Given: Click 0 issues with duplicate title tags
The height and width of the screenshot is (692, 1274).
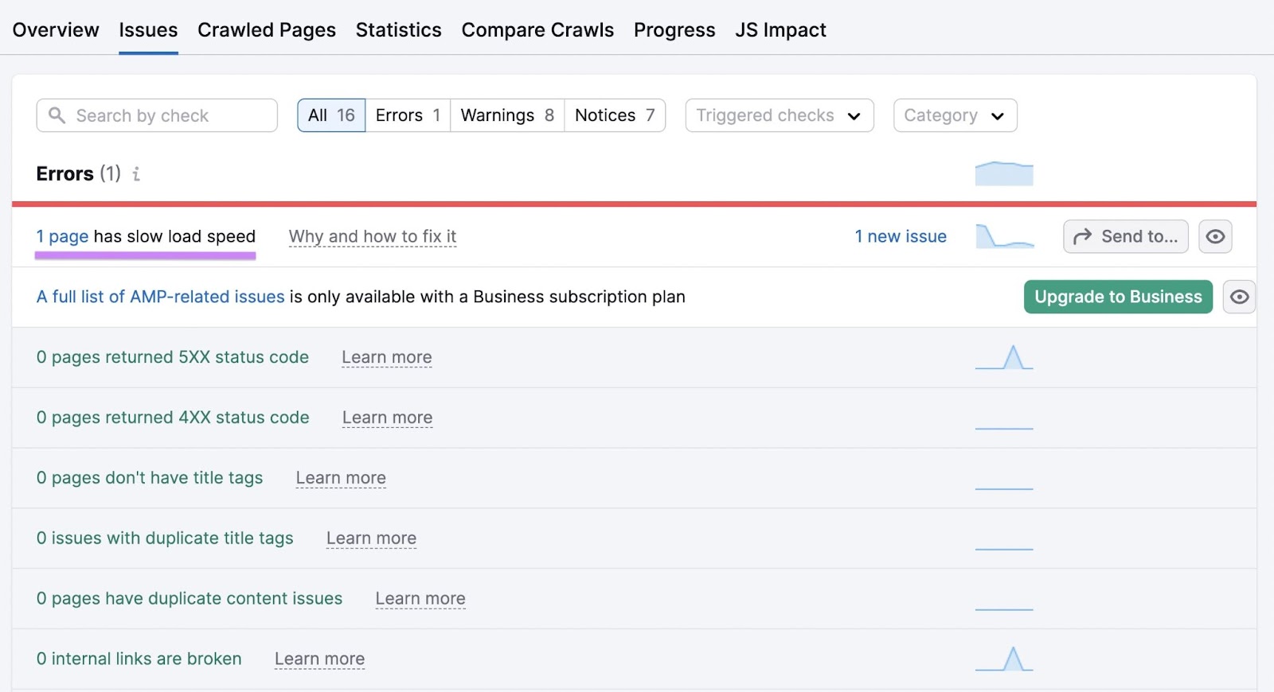Looking at the screenshot, I should pyautogui.click(x=165, y=538).
